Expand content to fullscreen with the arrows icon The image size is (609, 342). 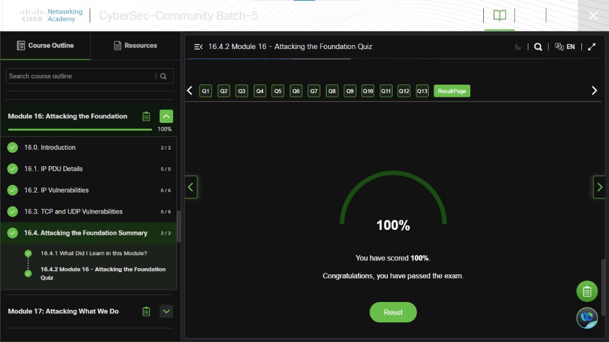pyautogui.click(x=592, y=47)
